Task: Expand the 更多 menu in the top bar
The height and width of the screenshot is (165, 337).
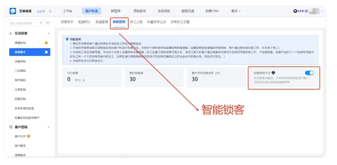Action: (x=236, y=11)
